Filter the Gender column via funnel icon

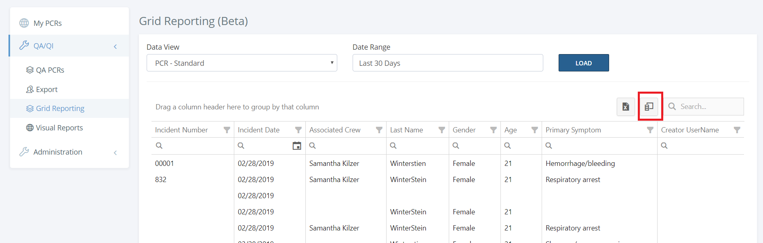click(x=494, y=130)
